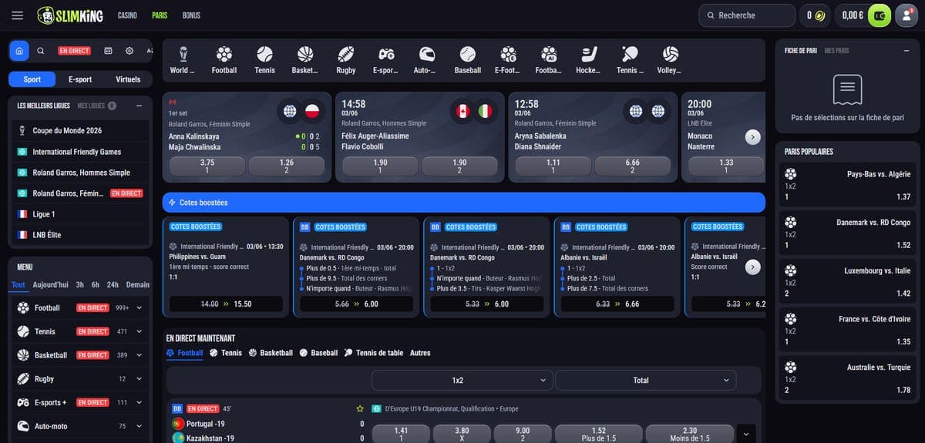The height and width of the screenshot is (443, 925).
Task: Switch to the Sport toggle
Action: 32,79
